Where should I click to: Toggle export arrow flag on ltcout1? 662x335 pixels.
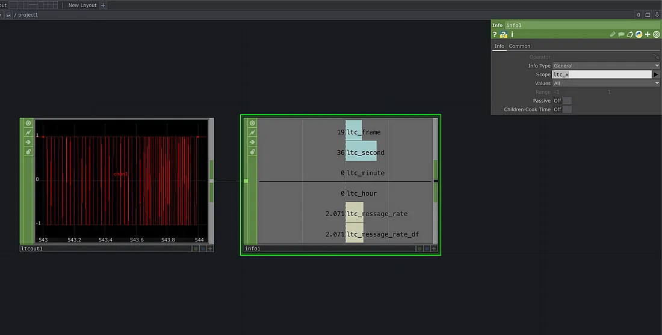coord(28,142)
